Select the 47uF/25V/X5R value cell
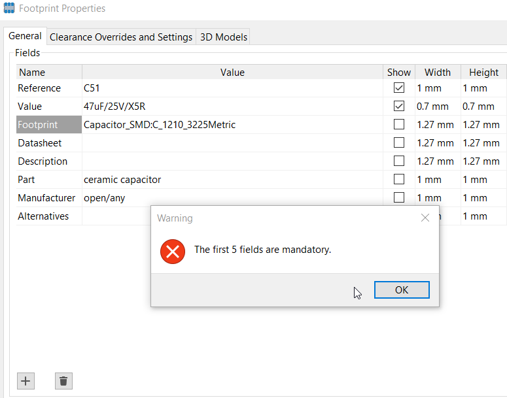This screenshot has width=507, height=398. tap(232, 107)
